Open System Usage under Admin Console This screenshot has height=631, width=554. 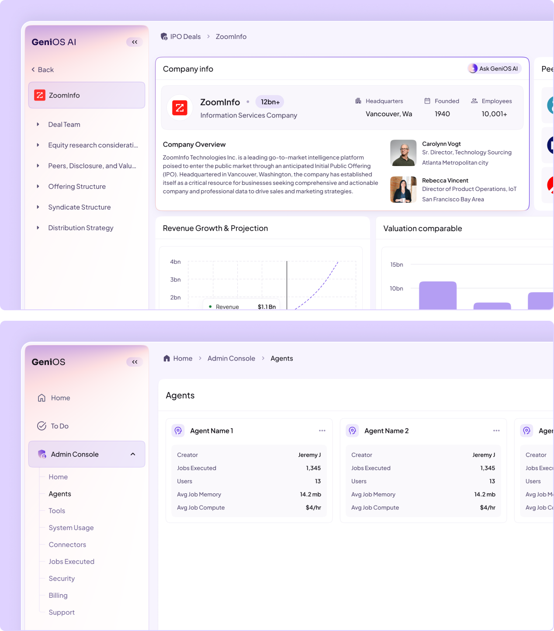tap(71, 528)
